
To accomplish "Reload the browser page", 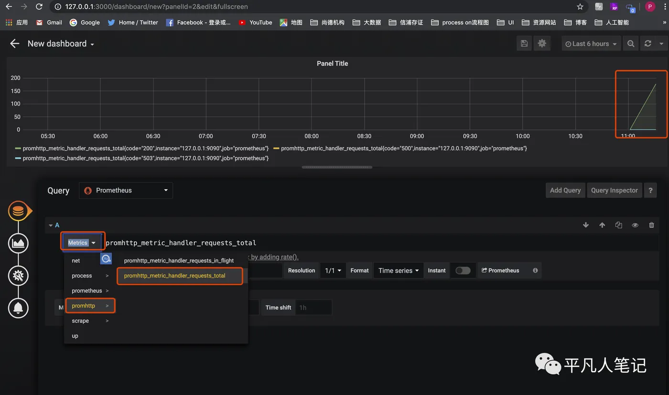I will coord(39,7).
